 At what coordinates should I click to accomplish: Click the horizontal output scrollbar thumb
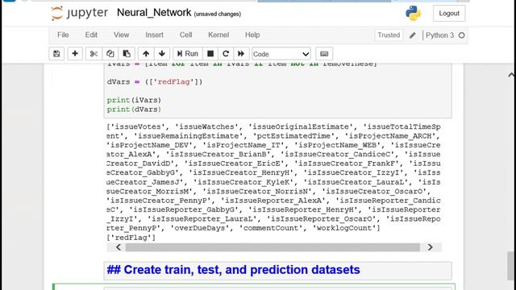coord(273,247)
